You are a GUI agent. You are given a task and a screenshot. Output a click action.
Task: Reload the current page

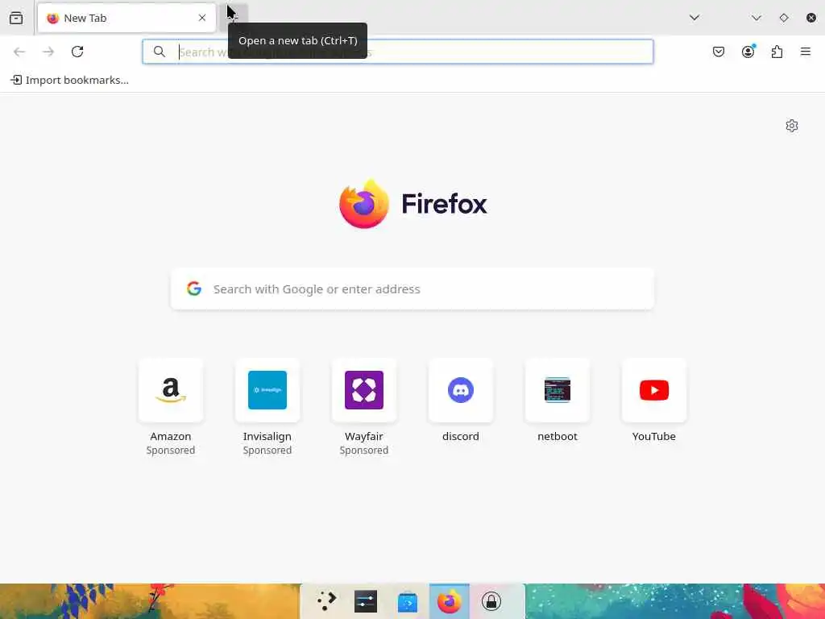pos(77,52)
